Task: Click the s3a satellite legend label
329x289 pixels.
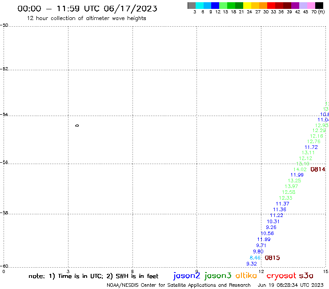Action: pos(306,276)
